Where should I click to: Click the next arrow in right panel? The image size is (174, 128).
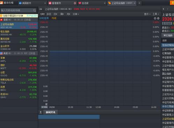pos(168,9)
